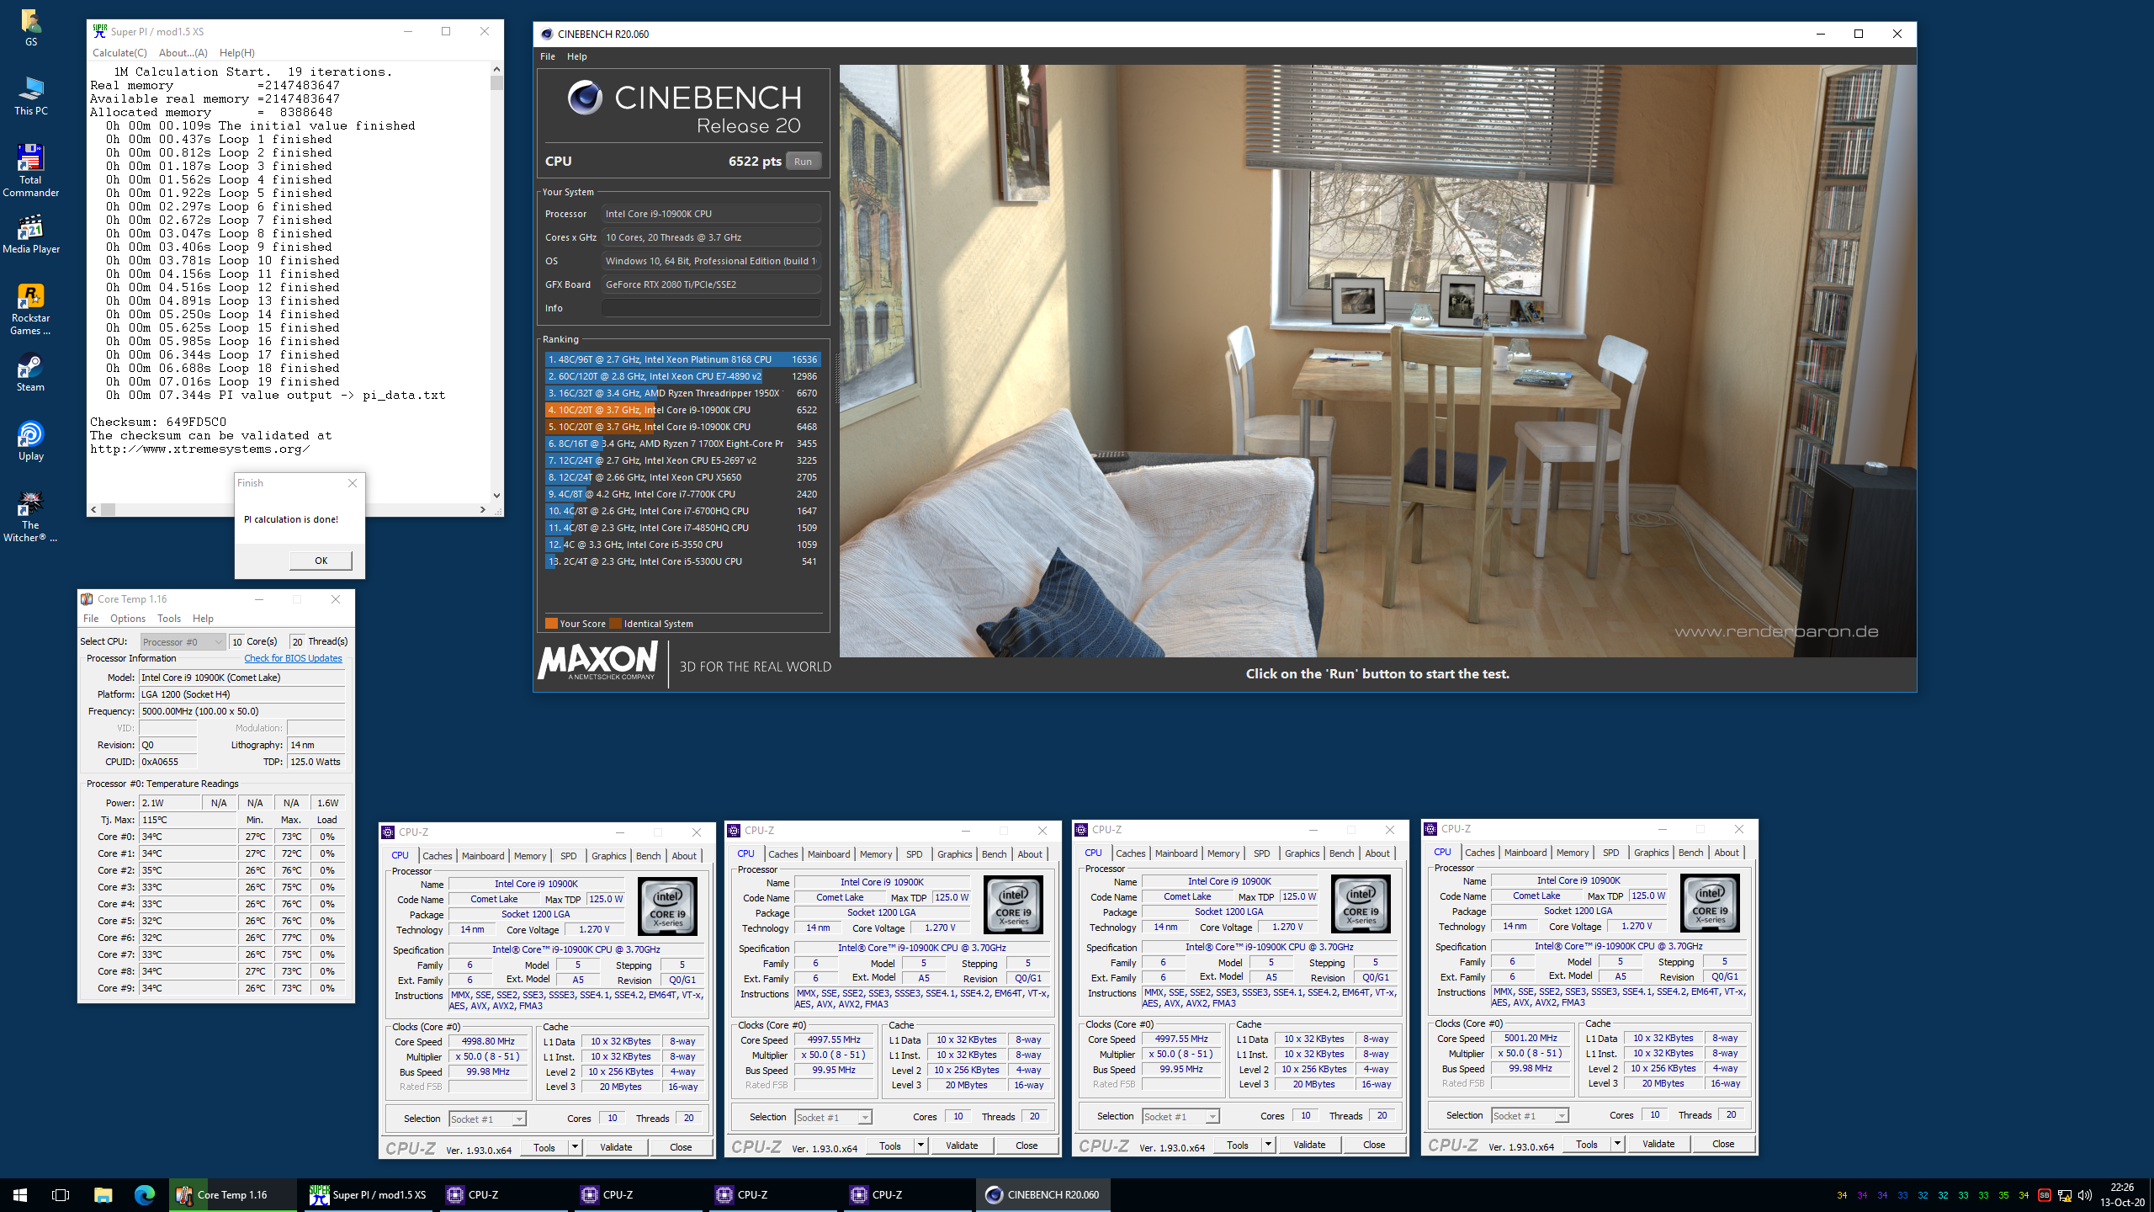Switch to CINEBENCH R20.060 taskbar item
This screenshot has height=1212, width=2154.
click(x=1043, y=1195)
